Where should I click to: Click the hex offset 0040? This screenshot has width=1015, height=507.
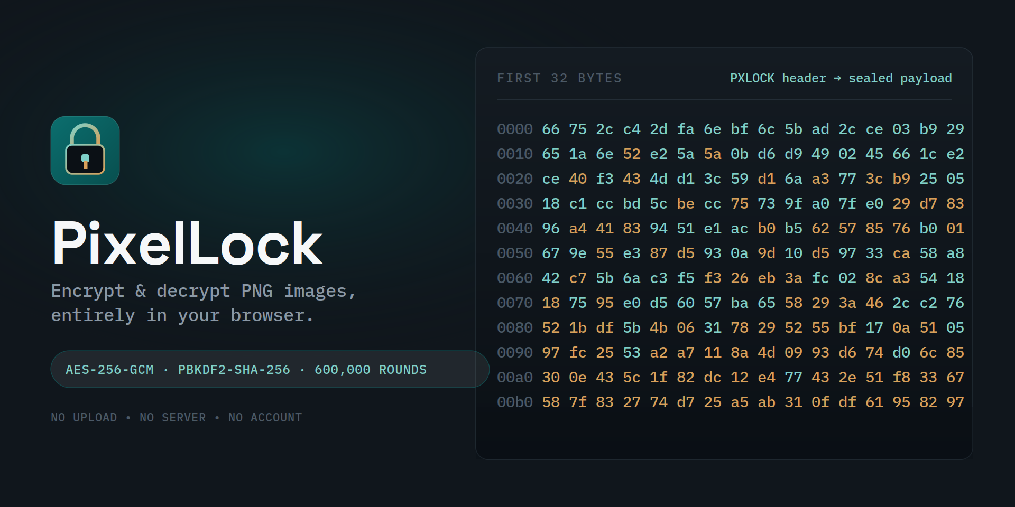[515, 229]
